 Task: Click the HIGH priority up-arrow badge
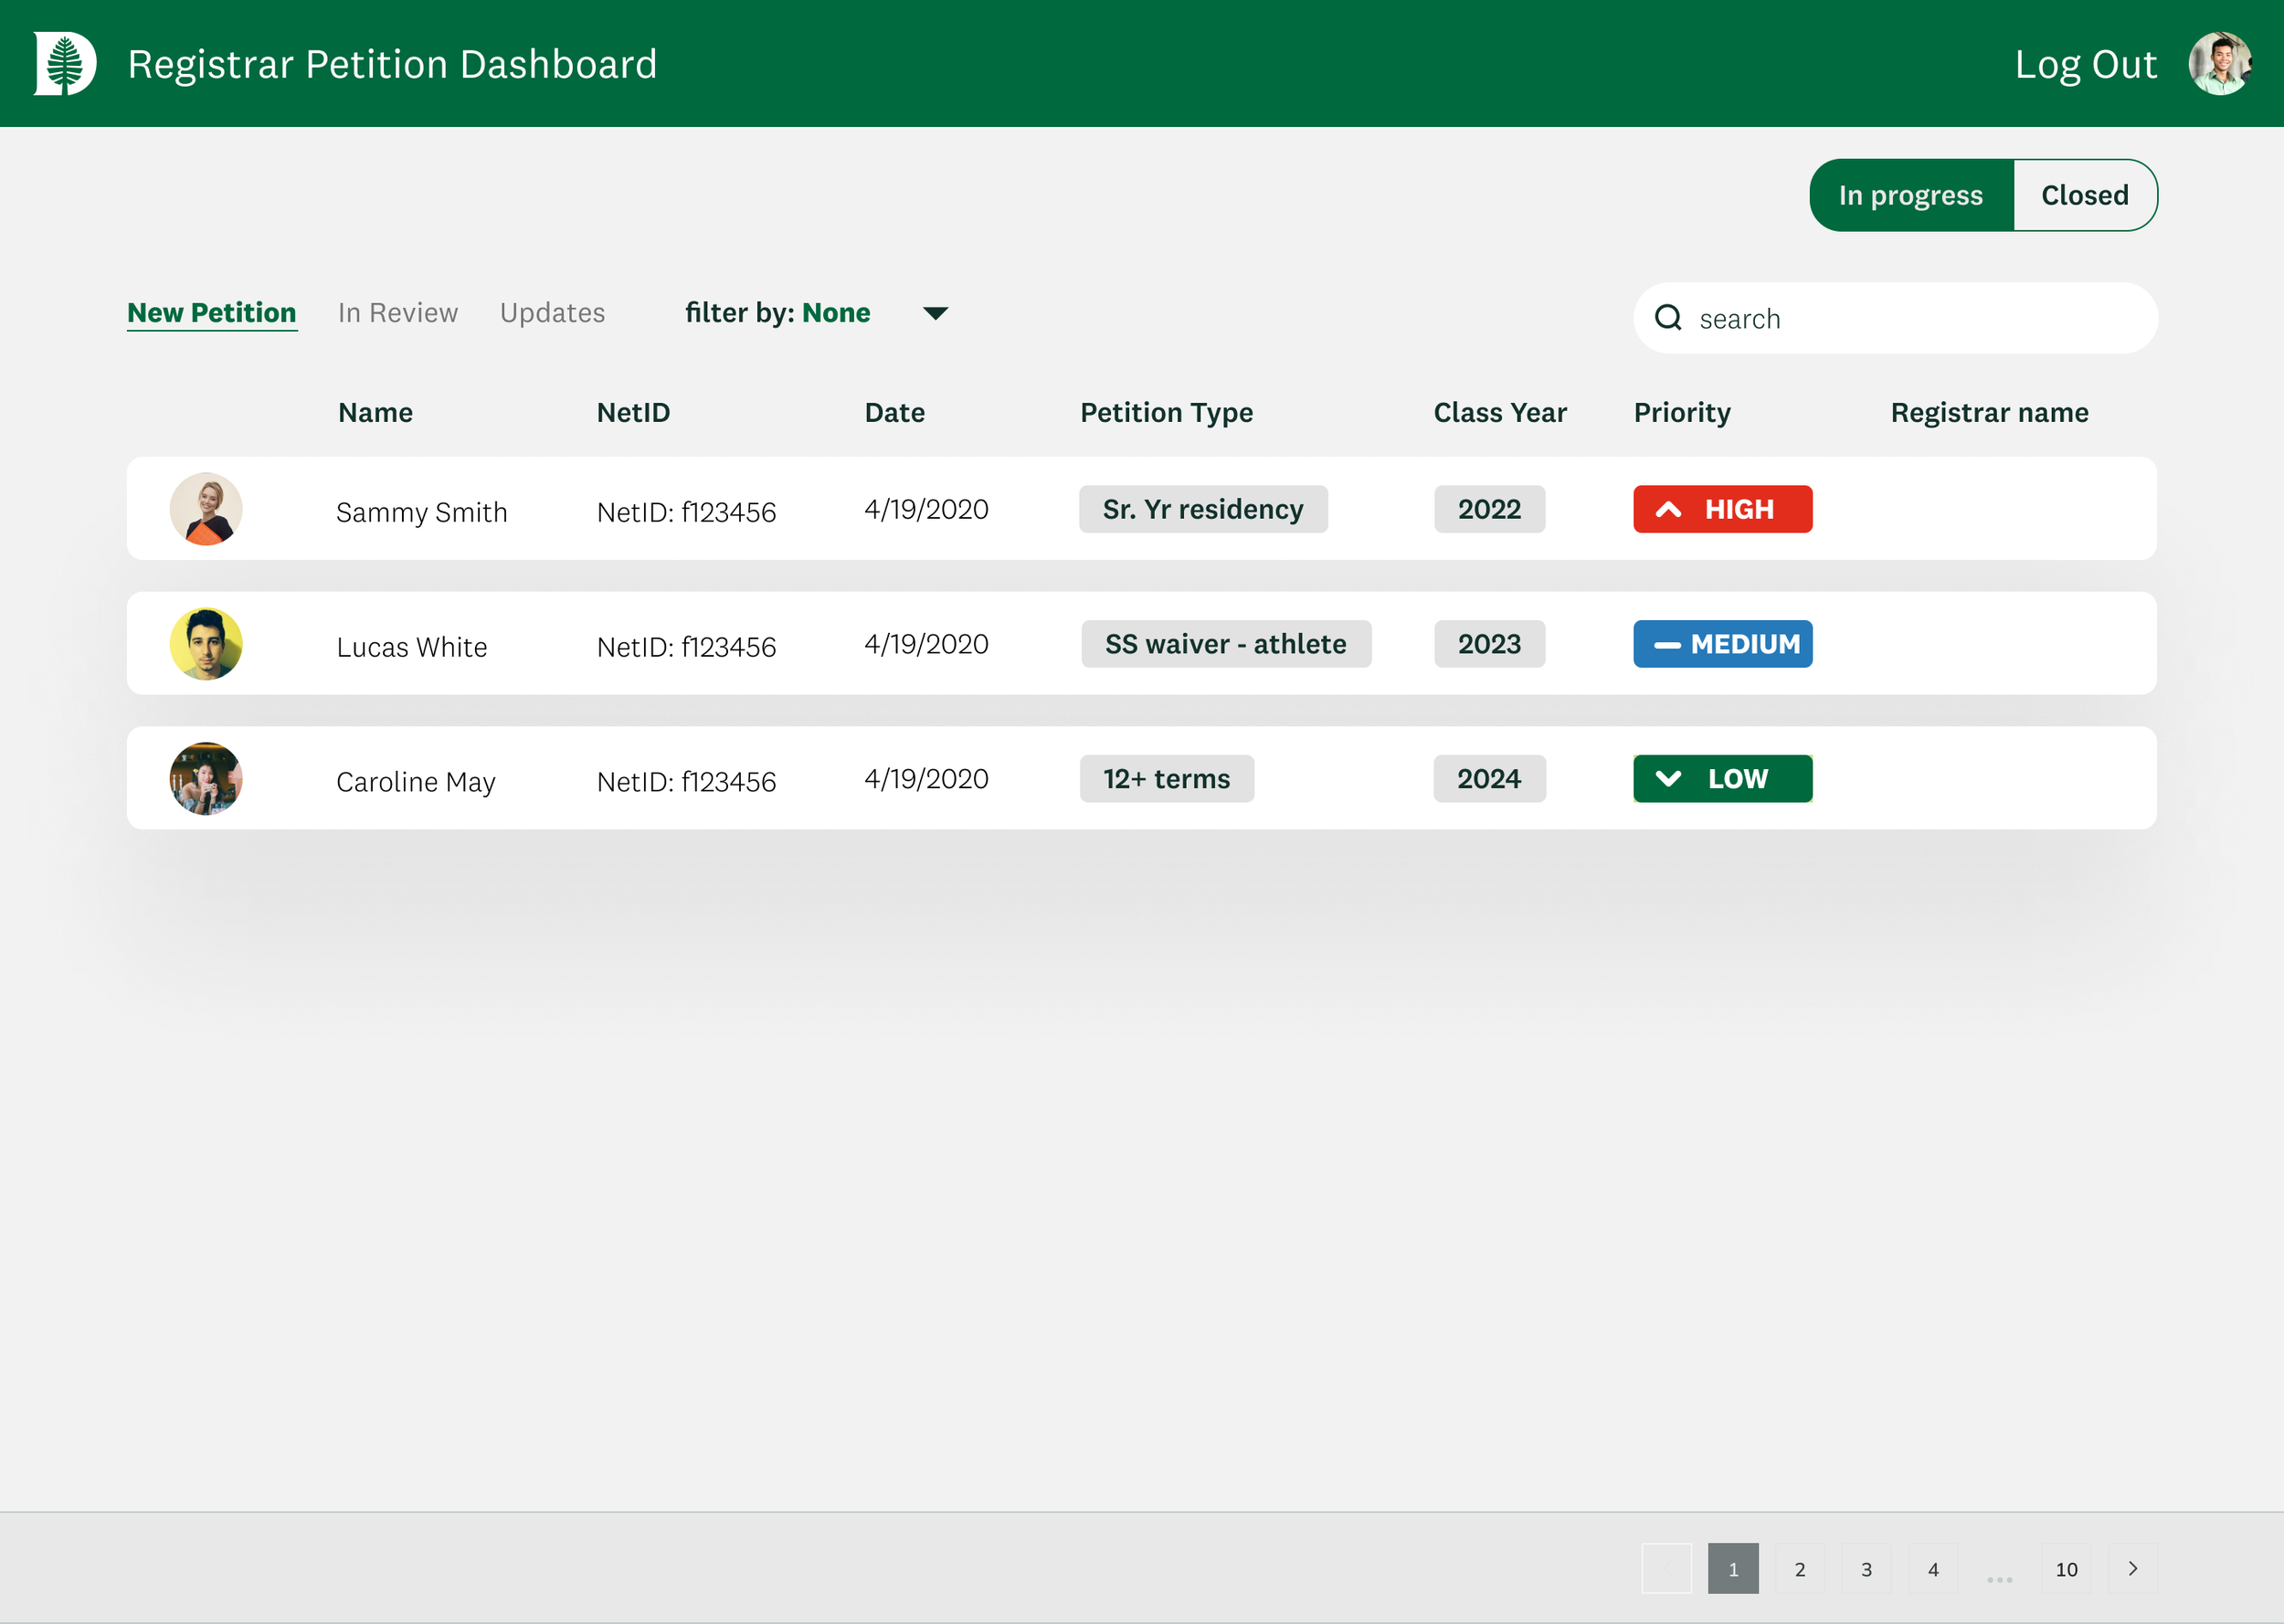coord(1722,509)
